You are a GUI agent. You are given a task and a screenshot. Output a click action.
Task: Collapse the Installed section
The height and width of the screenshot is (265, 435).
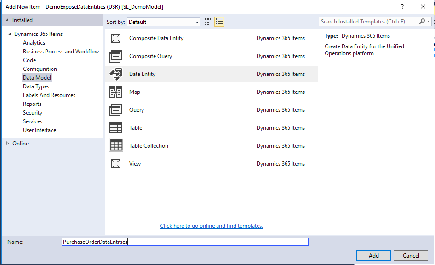[7, 20]
